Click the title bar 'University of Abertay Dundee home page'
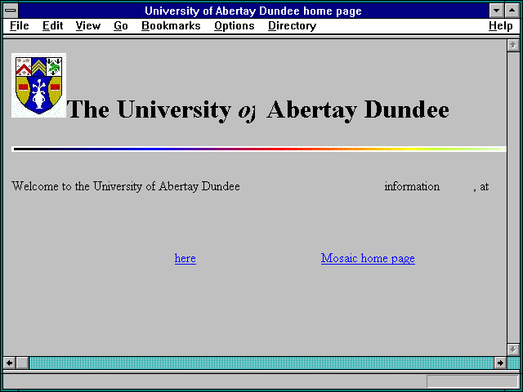The height and width of the screenshot is (392, 523). (253, 11)
